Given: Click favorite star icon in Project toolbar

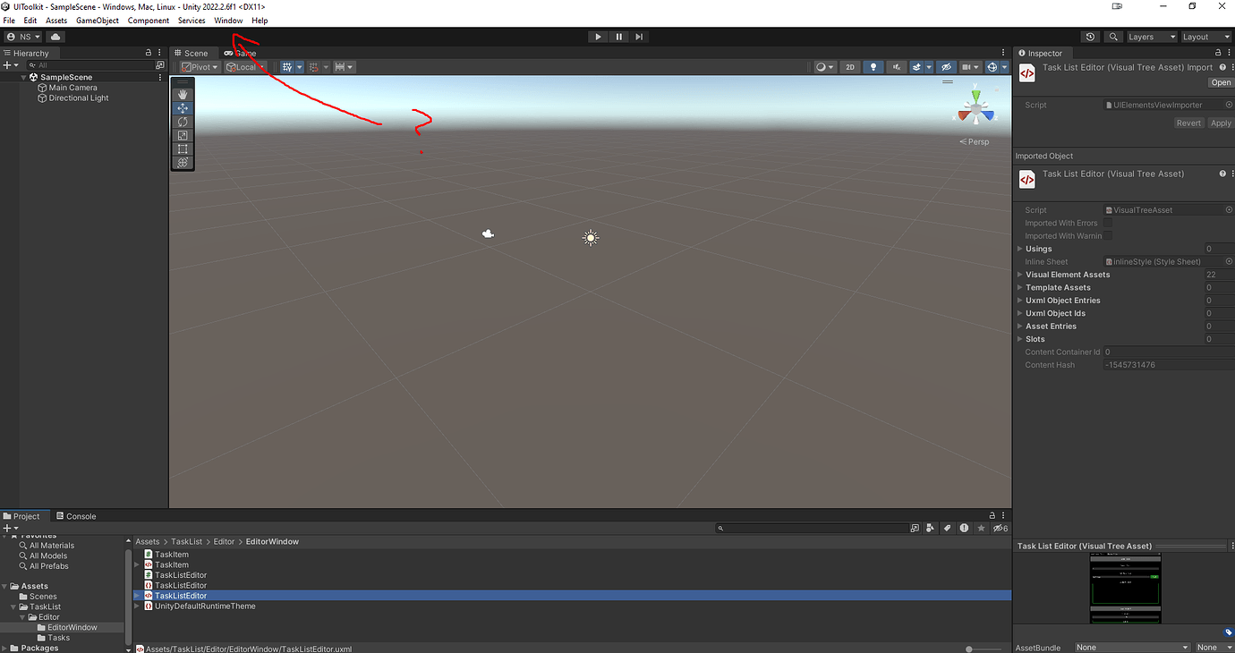Looking at the screenshot, I should (x=981, y=529).
